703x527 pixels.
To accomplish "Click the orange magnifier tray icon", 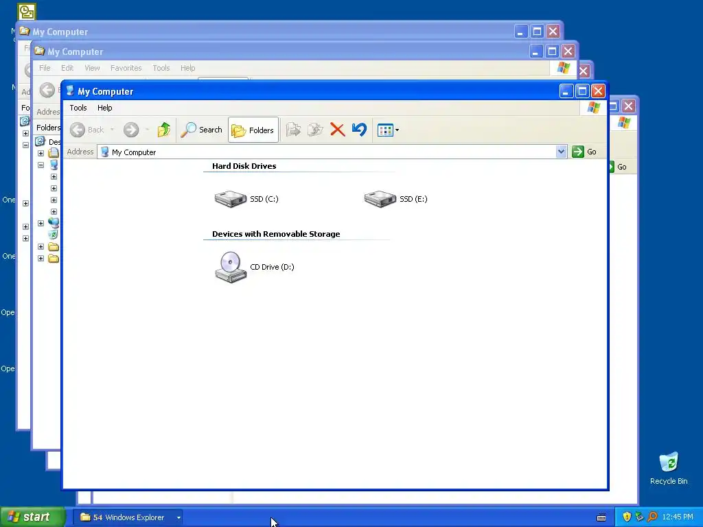I will [x=652, y=517].
